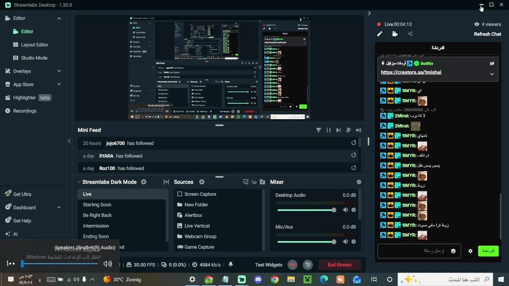This screenshot has height=286, width=509.
Task: Open notifications bell icon
Action: tap(231, 265)
